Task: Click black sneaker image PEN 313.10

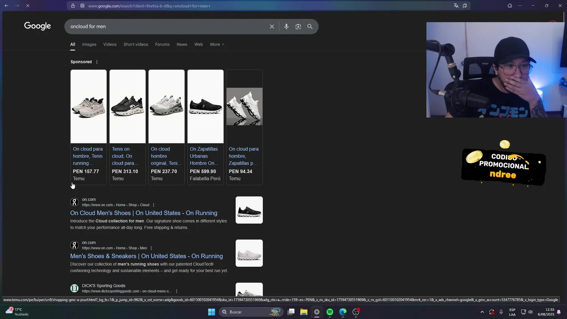Action: [x=128, y=106]
